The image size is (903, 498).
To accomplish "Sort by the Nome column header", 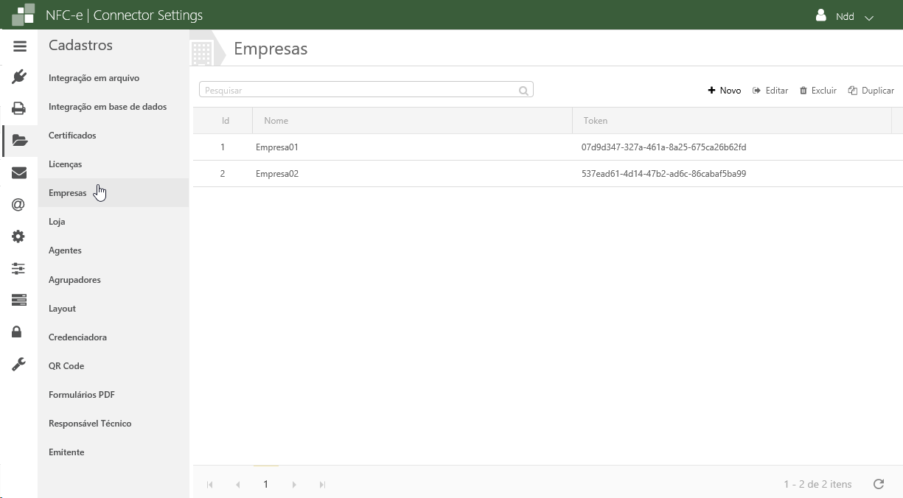I will tap(276, 121).
